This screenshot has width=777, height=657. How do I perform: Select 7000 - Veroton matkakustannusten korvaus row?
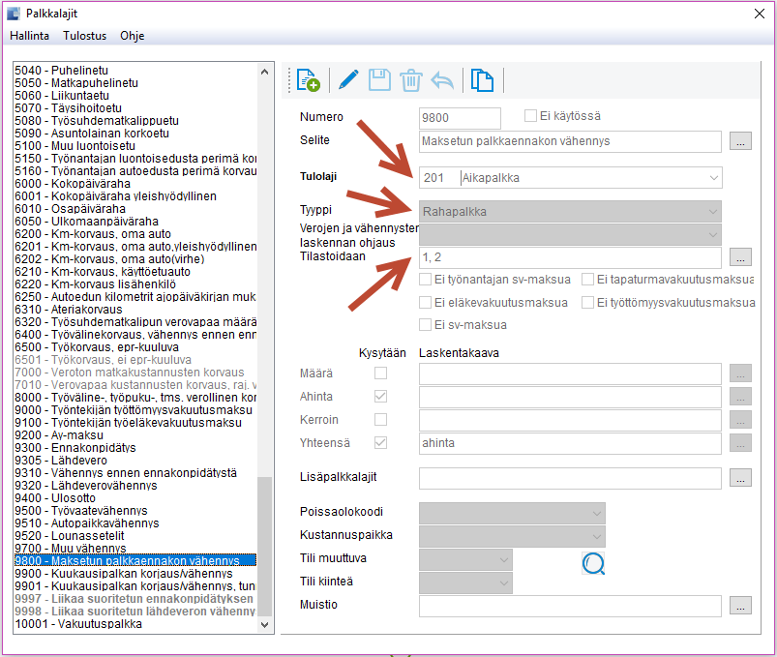(135, 373)
